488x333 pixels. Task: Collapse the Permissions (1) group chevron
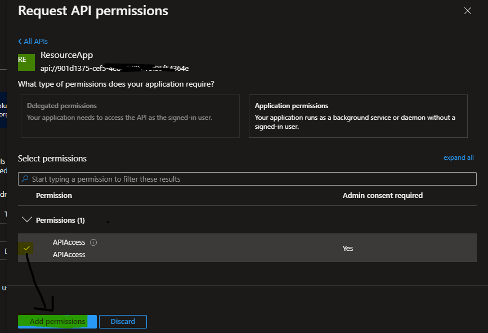[x=26, y=220]
